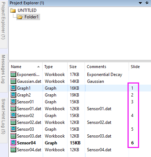Click the Sensor02 graph icon
151x157 pixels.
(13, 115)
